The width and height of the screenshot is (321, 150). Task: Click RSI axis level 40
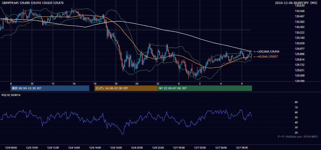tap(296, 122)
